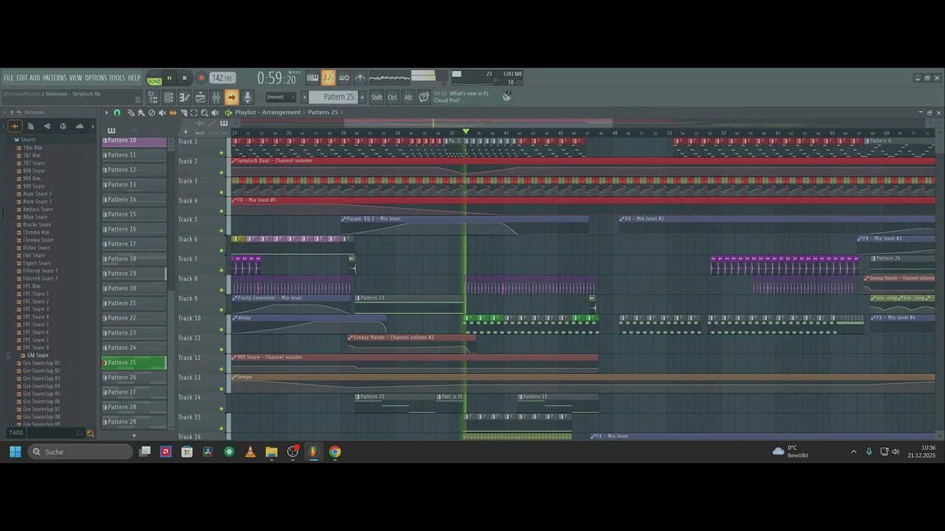945x531 pixels.
Task: Click the Shift modifier button
Action: (377, 97)
